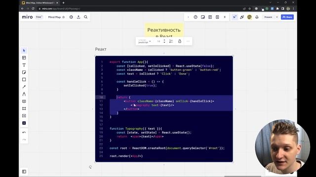The image size is (316, 177).
Task: Click the share page icon in address bar
Action: 244,9
